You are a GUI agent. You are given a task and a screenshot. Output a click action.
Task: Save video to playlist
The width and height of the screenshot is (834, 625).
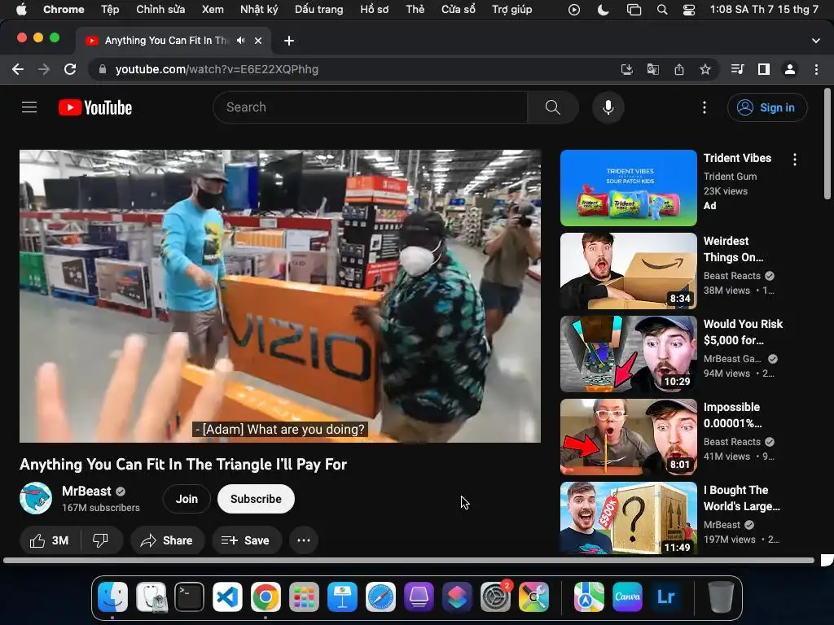point(246,540)
